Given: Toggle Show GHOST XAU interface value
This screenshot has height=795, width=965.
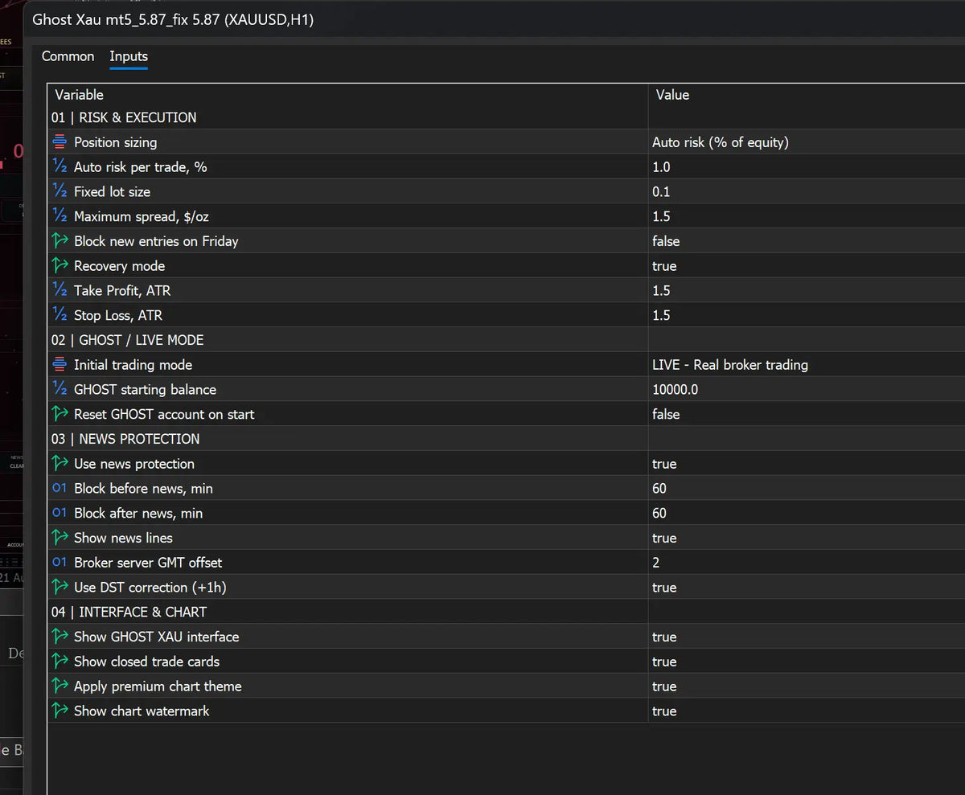Looking at the screenshot, I should [807, 637].
